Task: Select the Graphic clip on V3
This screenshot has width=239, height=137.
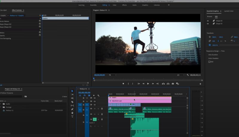Action: pos(140,97)
